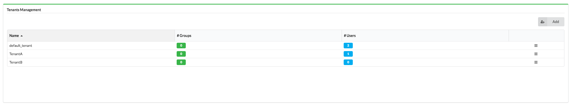Open the actions menu for default_tenant
This screenshot has width=571, height=104.
pos(536,46)
